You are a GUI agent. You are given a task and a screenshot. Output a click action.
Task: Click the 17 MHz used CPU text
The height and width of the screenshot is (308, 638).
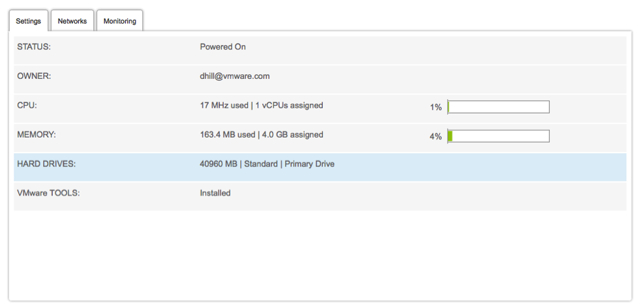(x=224, y=105)
